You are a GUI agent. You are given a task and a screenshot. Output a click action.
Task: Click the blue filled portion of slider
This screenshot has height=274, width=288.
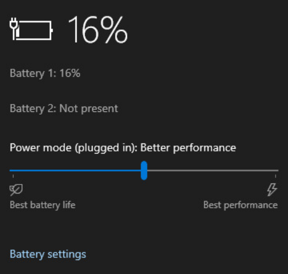pyautogui.click(x=75, y=171)
